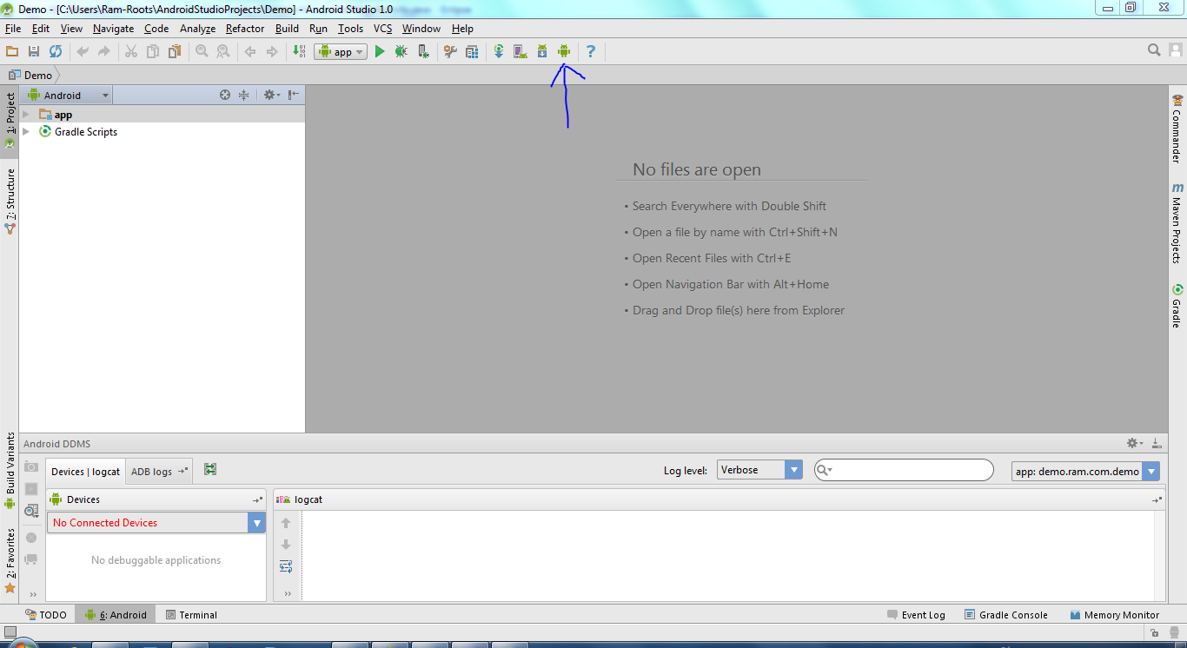The image size is (1187, 648).
Task: Open the app: demo.ram.com.demo filter dropdown
Action: pos(1085,472)
